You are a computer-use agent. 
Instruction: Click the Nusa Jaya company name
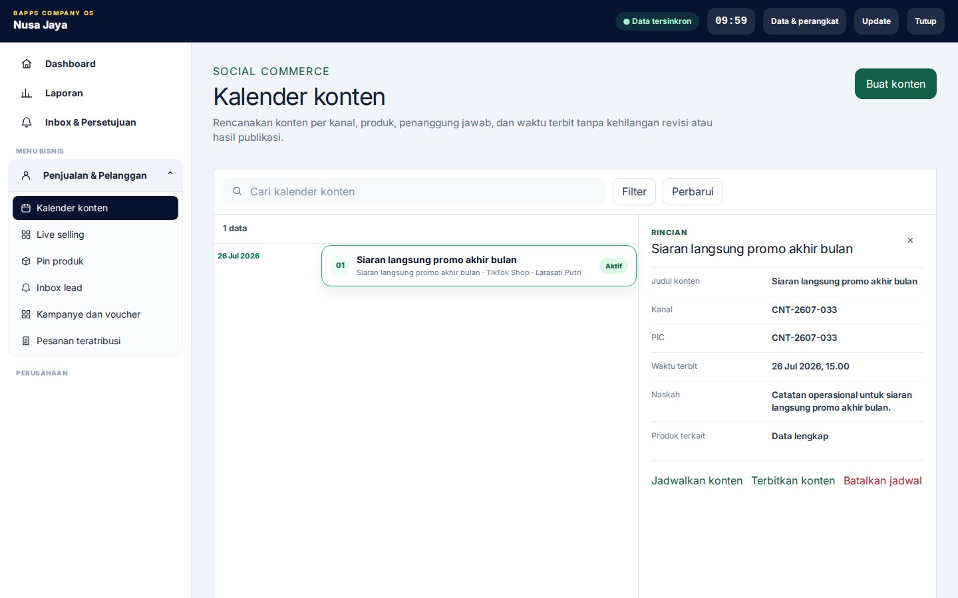41,25
